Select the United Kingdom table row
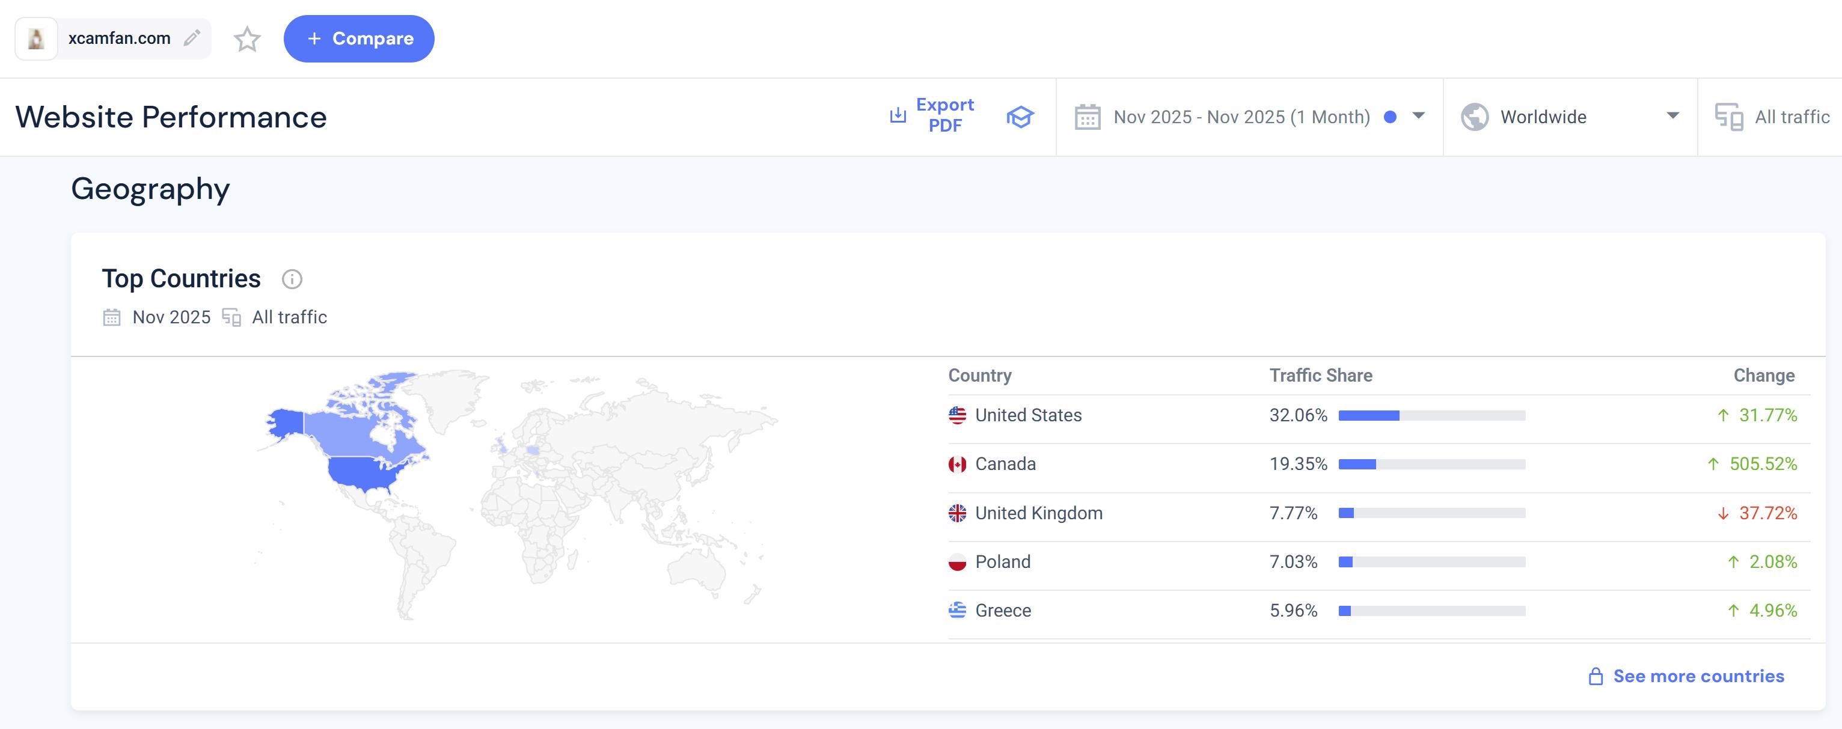Image resolution: width=1842 pixels, height=729 pixels. [1038, 513]
